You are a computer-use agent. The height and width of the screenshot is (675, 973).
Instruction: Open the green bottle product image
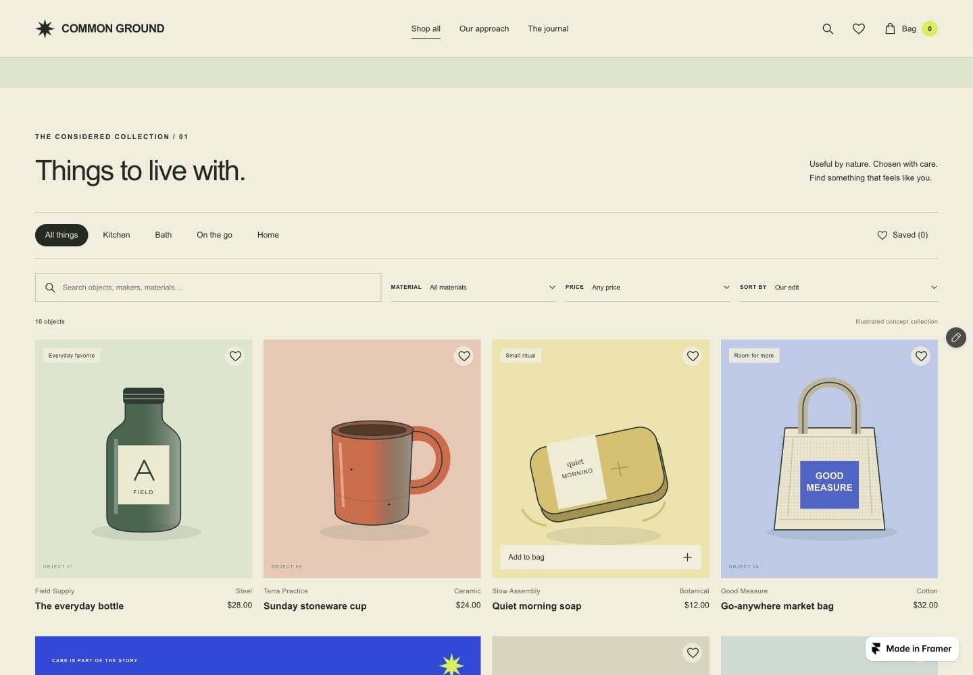143,459
